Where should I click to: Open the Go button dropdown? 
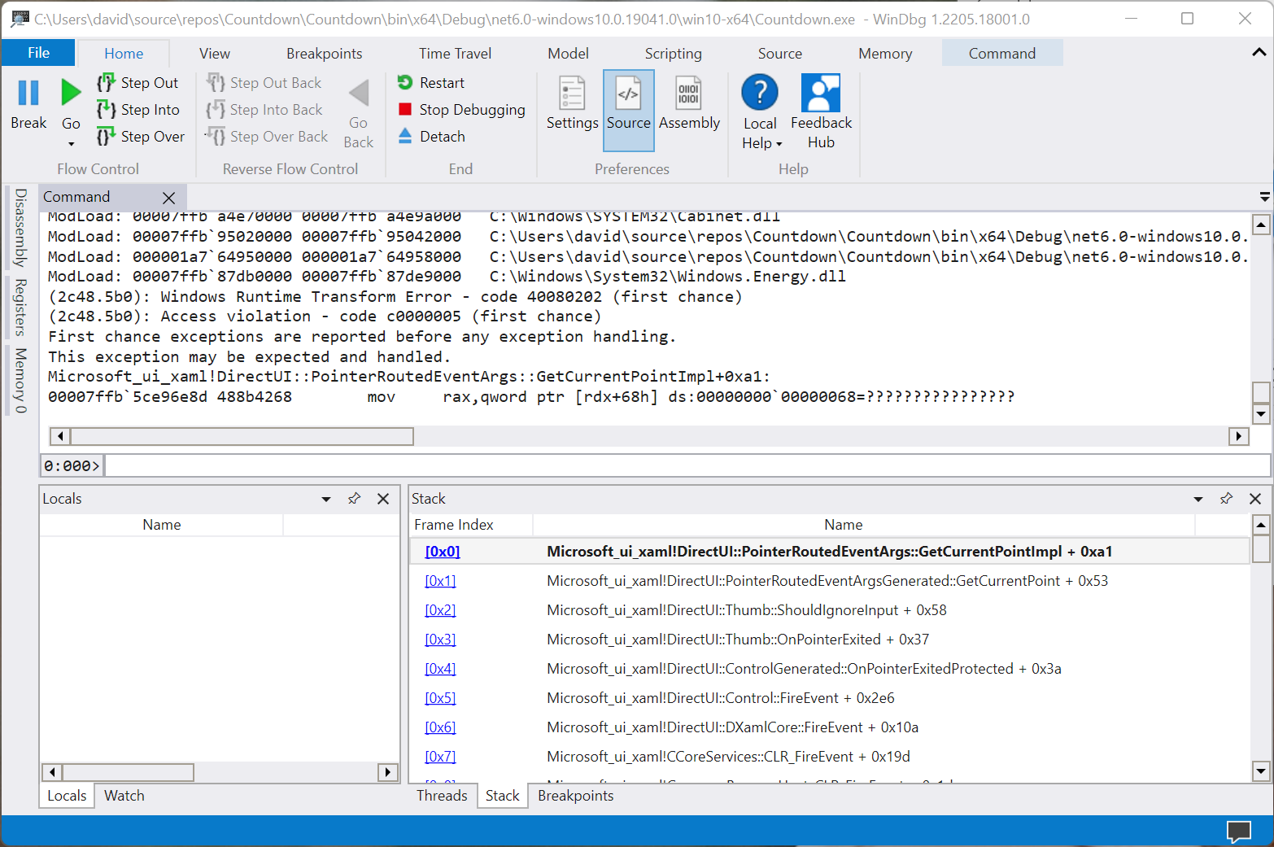(x=71, y=142)
